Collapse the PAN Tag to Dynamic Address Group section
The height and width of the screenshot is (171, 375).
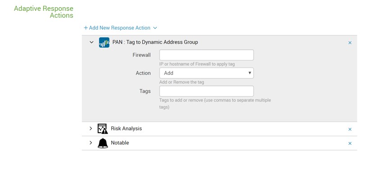(x=91, y=42)
